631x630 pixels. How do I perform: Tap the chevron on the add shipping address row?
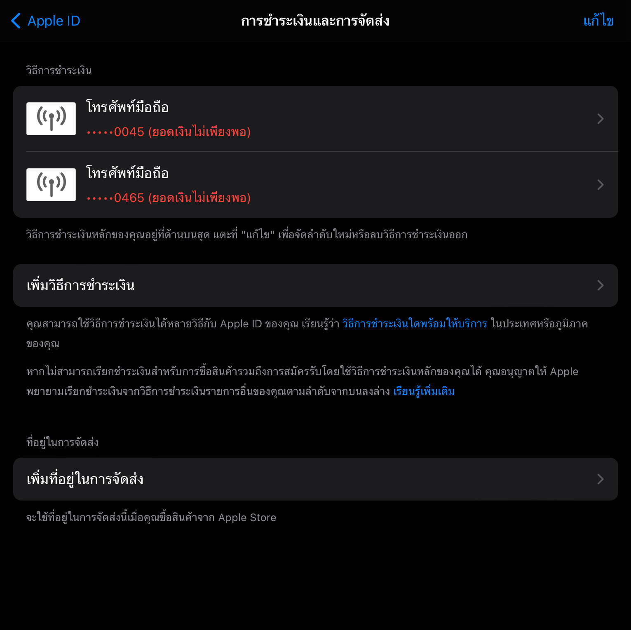601,479
